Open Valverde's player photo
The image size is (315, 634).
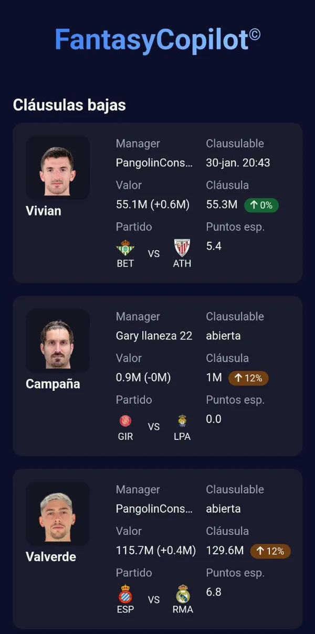point(58,514)
